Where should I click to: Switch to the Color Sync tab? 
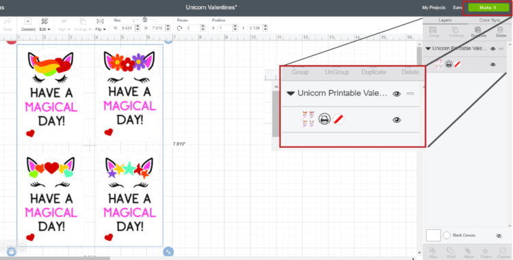point(490,20)
